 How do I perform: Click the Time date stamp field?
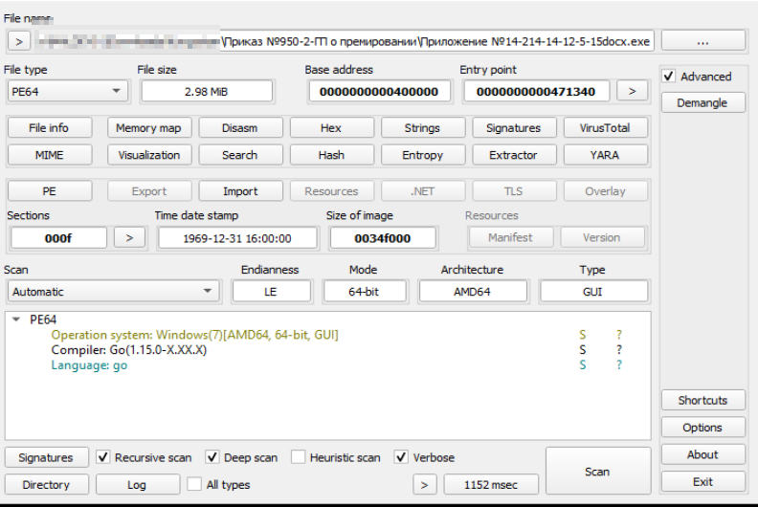coord(236,238)
